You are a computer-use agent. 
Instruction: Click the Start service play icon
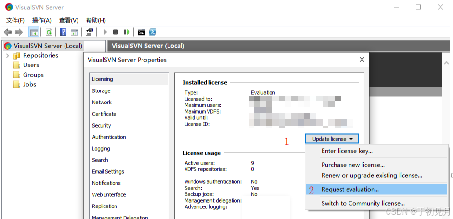tap(105, 32)
